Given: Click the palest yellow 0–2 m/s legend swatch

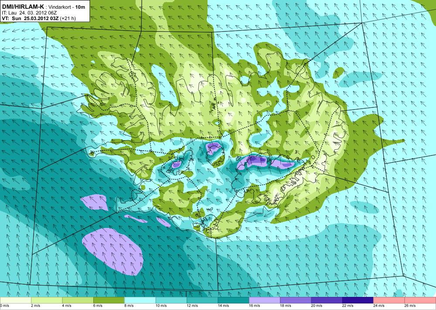Looking at the screenshot, I should pos(16,300).
